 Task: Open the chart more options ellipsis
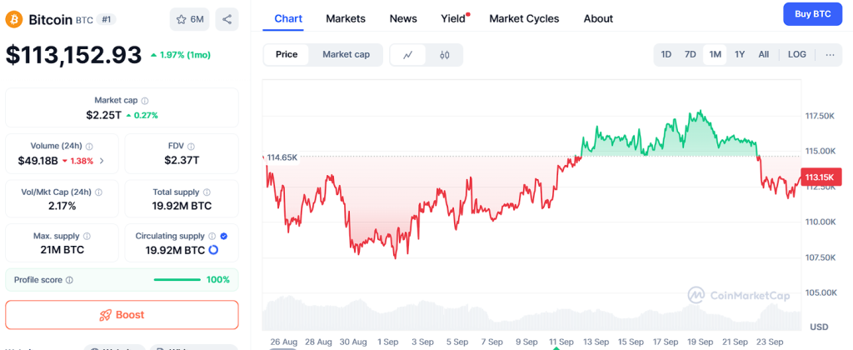coord(830,54)
